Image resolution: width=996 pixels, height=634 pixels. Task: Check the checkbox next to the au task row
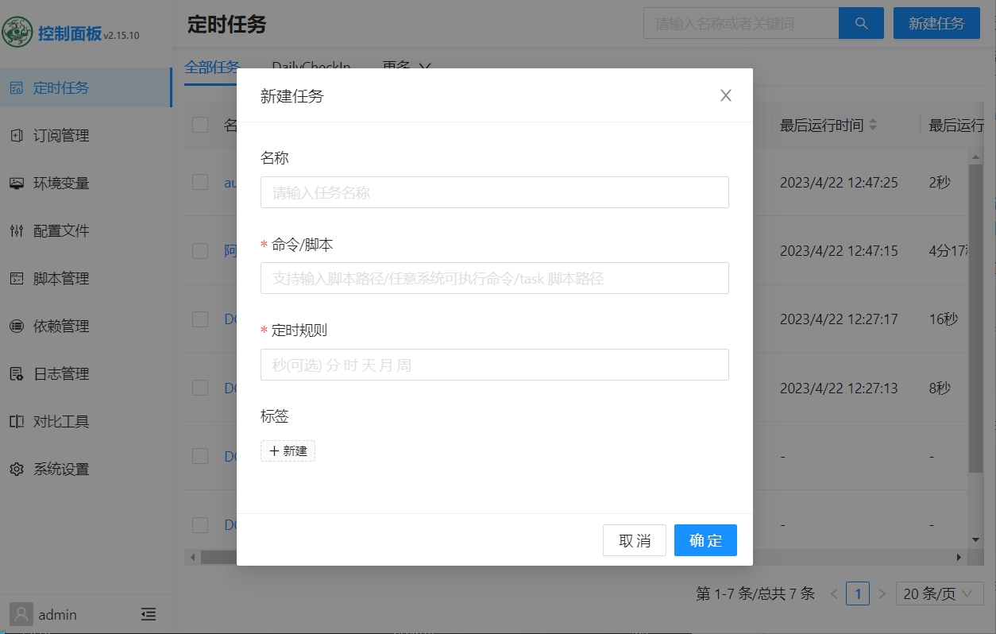pyautogui.click(x=199, y=182)
